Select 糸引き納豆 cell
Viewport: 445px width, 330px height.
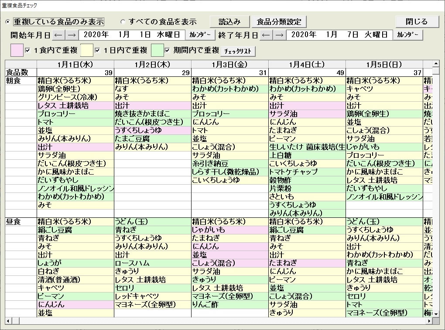(x=230, y=164)
